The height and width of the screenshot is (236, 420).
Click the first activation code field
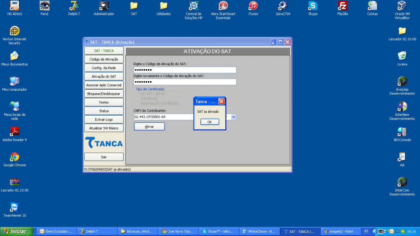tap(185, 70)
